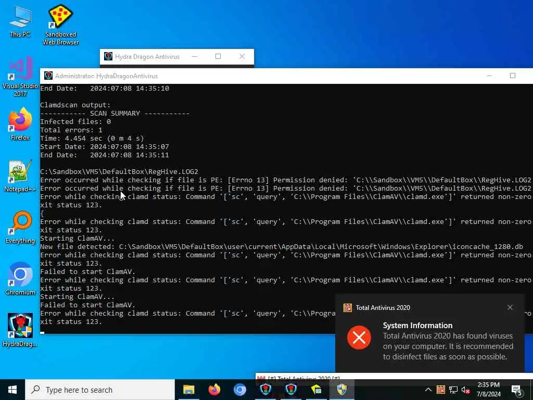Open the Action Center notifications icon
Viewport: 533px width, 400px height.
click(517, 390)
